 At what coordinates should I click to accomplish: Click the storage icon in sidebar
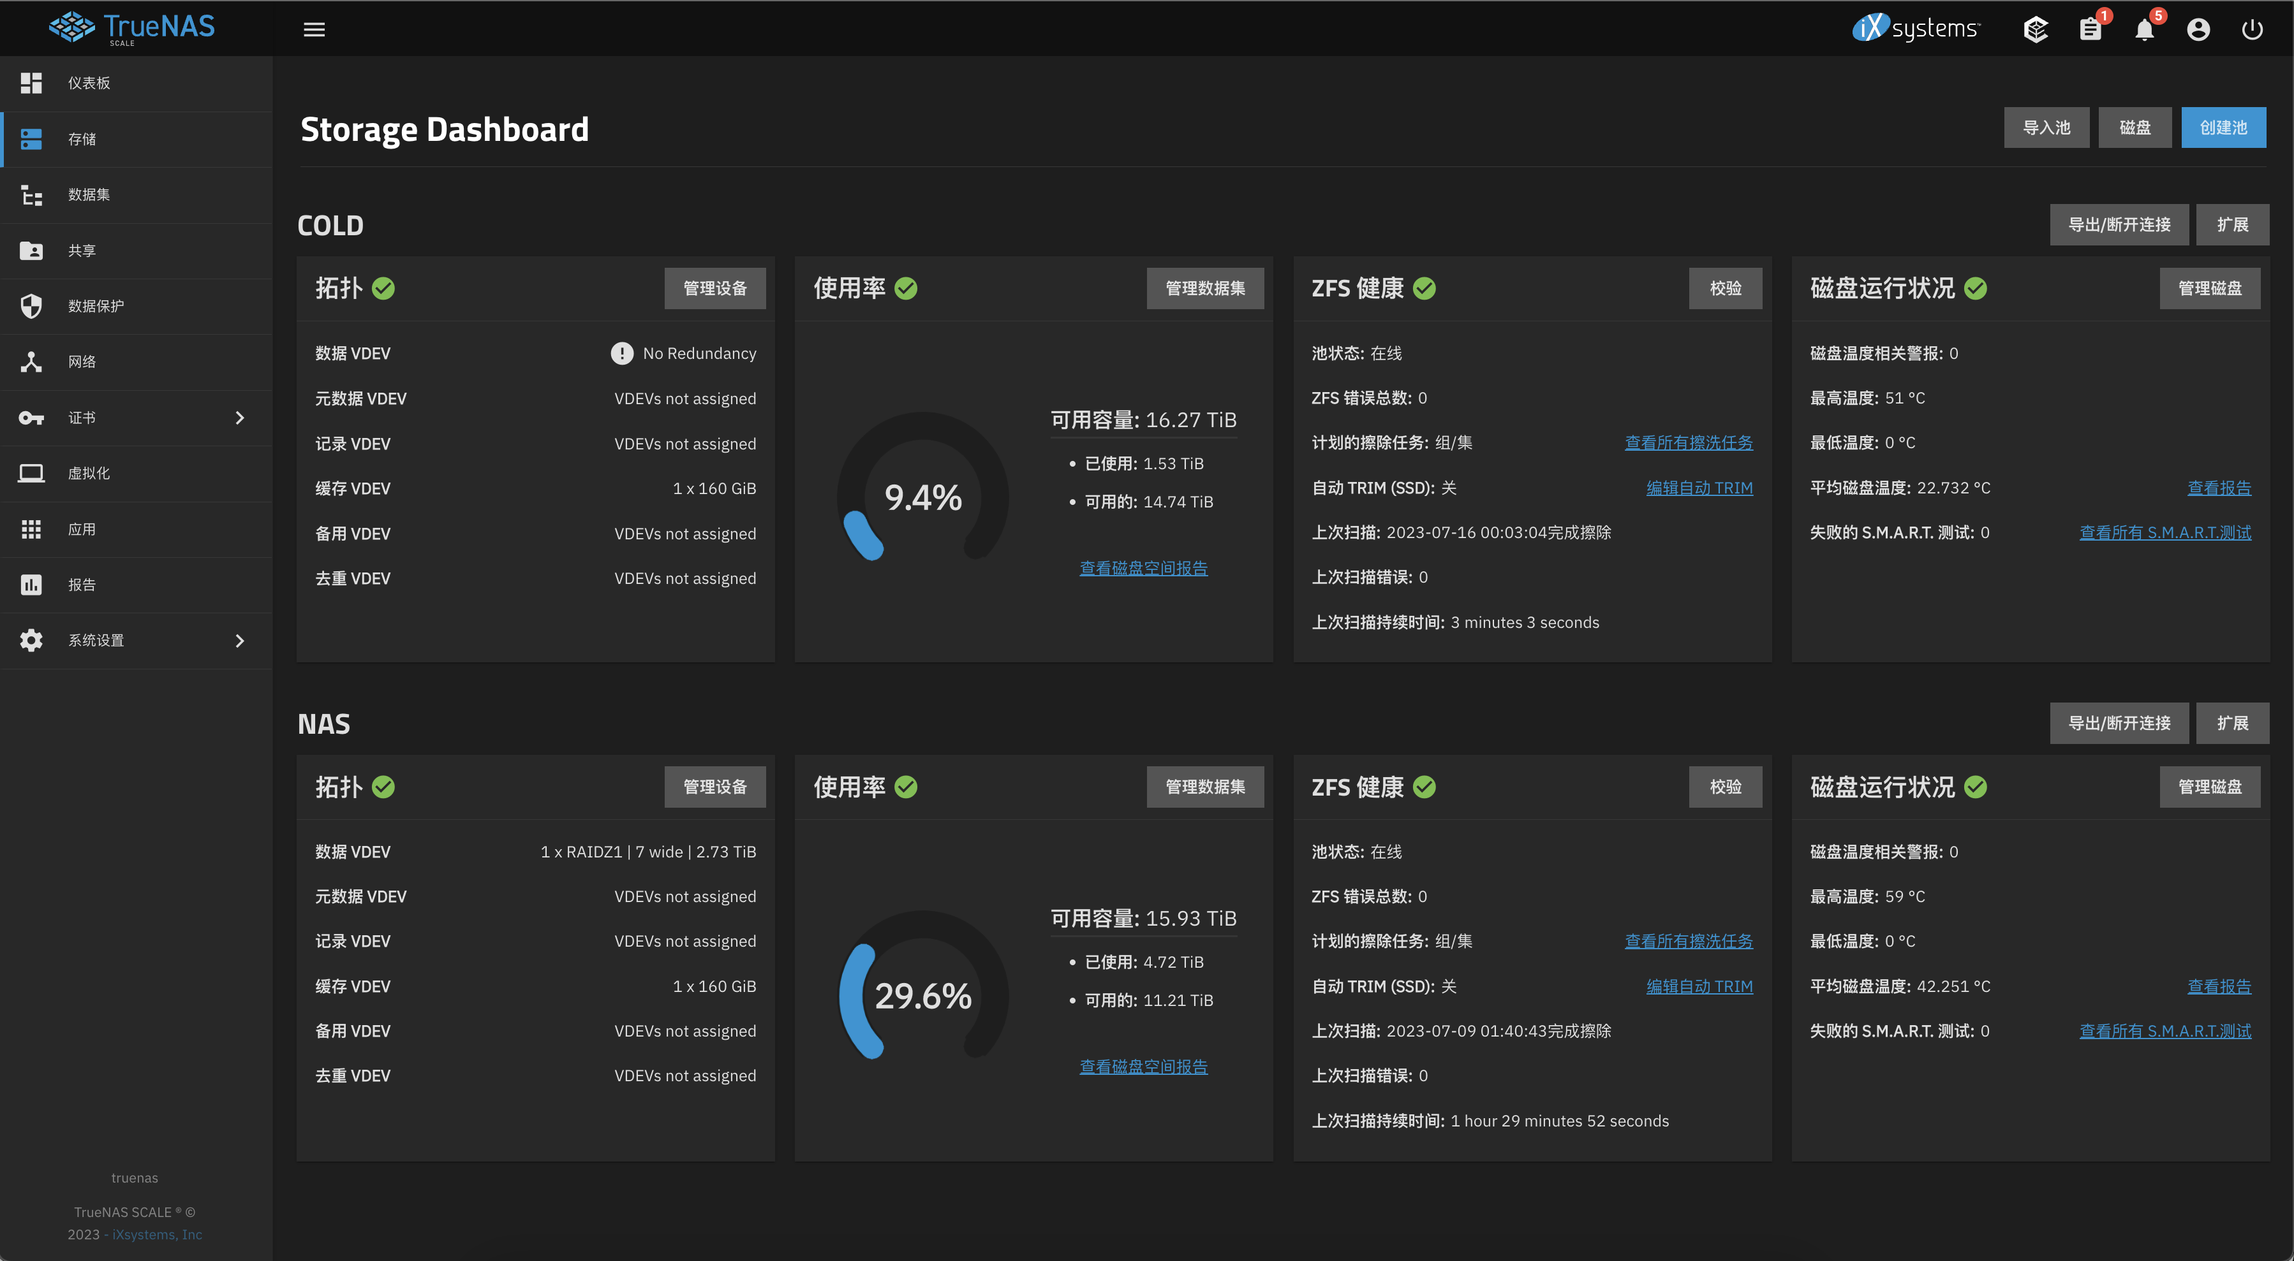point(31,139)
